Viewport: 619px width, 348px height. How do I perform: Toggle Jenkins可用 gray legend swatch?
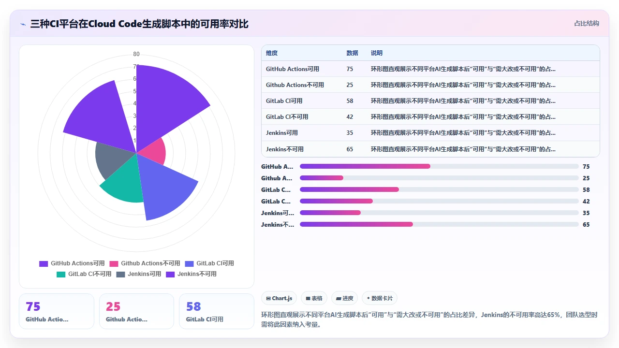pyautogui.click(x=120, y=275)
